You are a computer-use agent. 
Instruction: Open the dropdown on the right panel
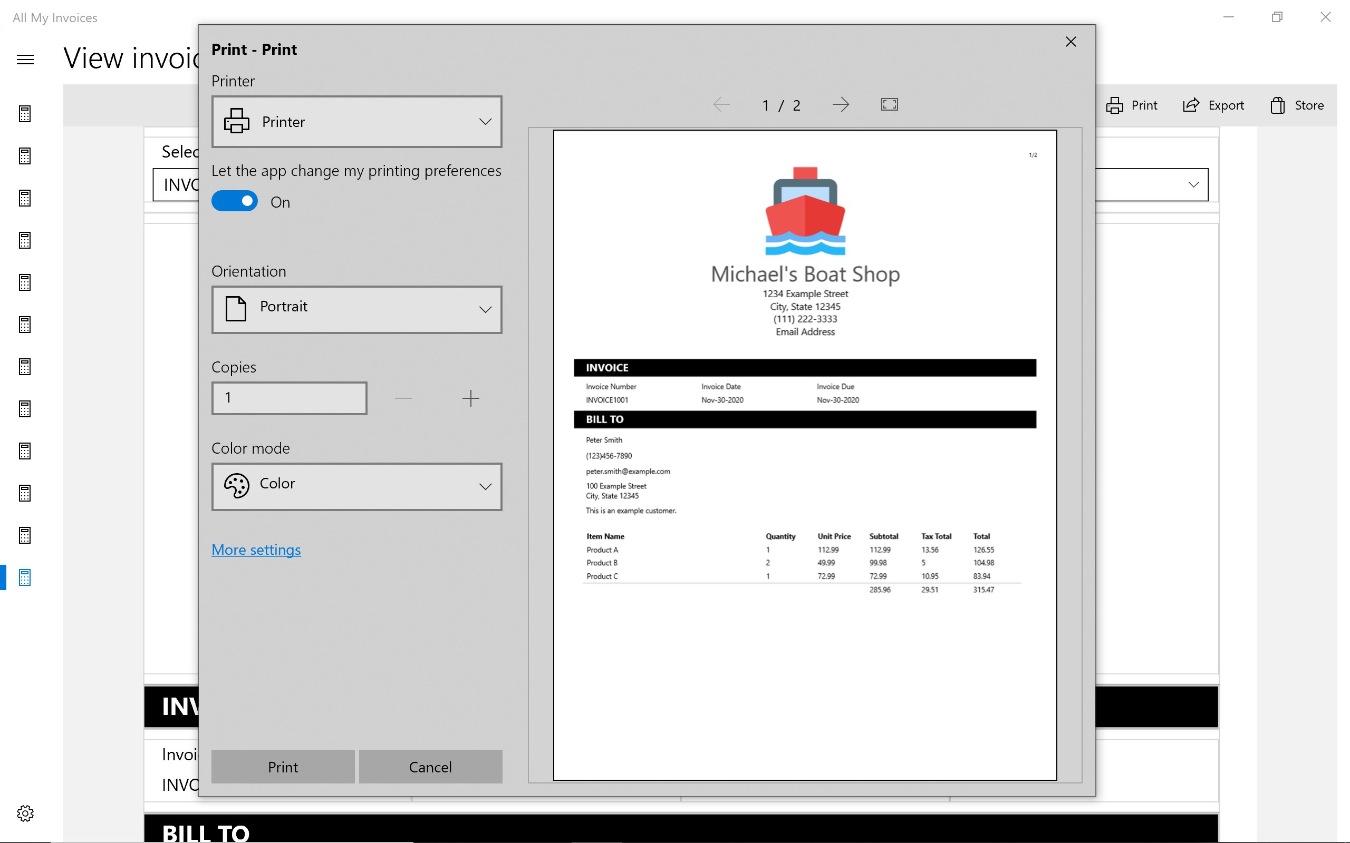coord(1193,184)
